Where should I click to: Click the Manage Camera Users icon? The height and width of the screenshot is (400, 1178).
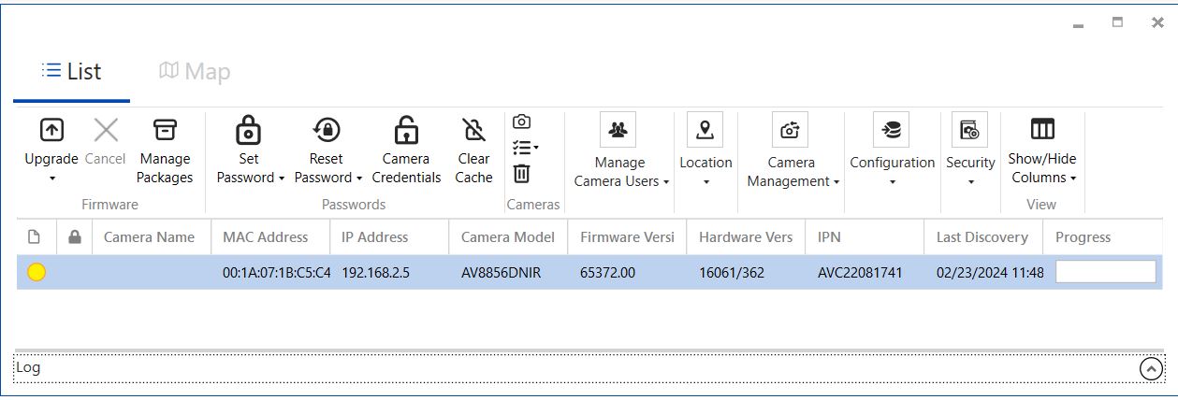pyautogui.click(x=618, y=130)
